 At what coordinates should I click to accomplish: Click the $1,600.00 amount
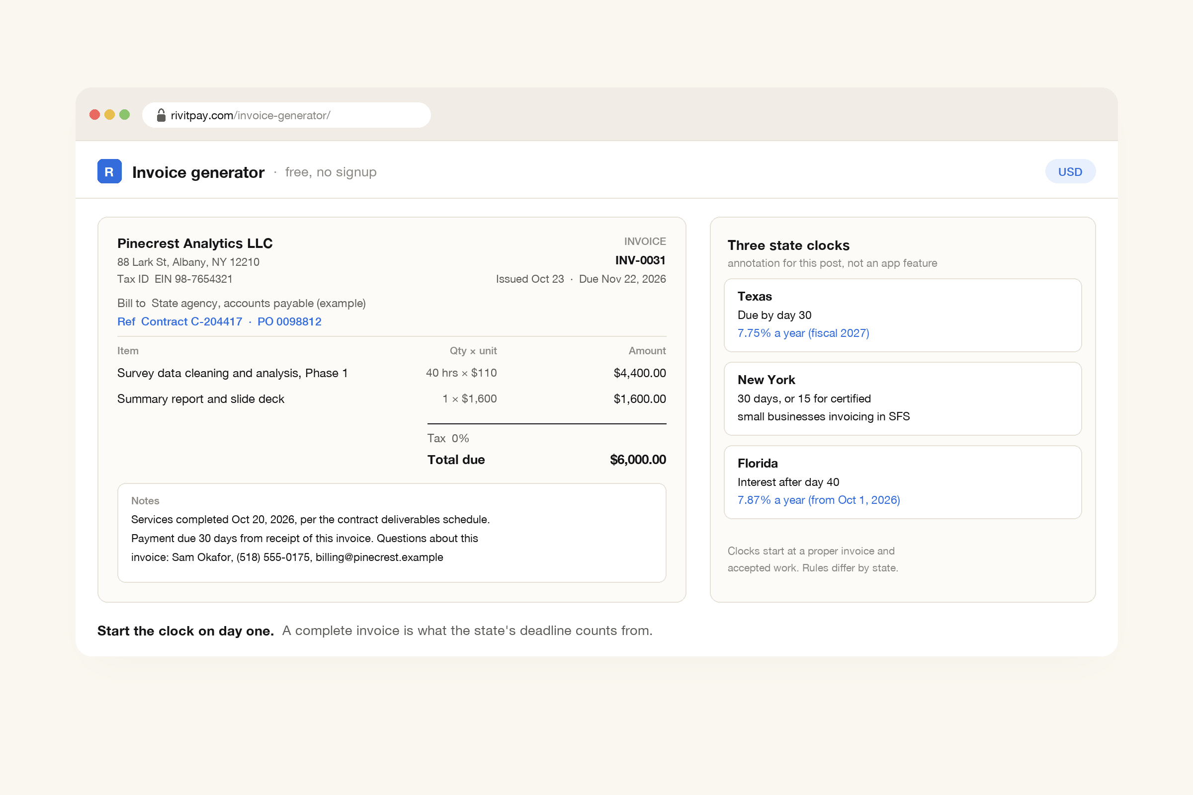[x=640, y=399]
